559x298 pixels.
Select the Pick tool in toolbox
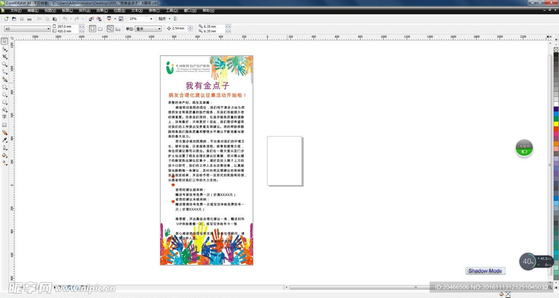[4, 42]
